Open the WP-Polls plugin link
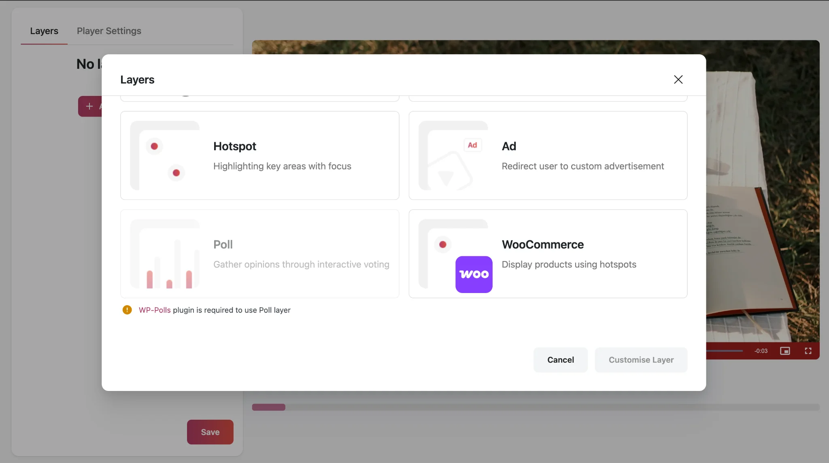This screenshot has width=829, height=463. pyautogui.click(x=155, y=310)
